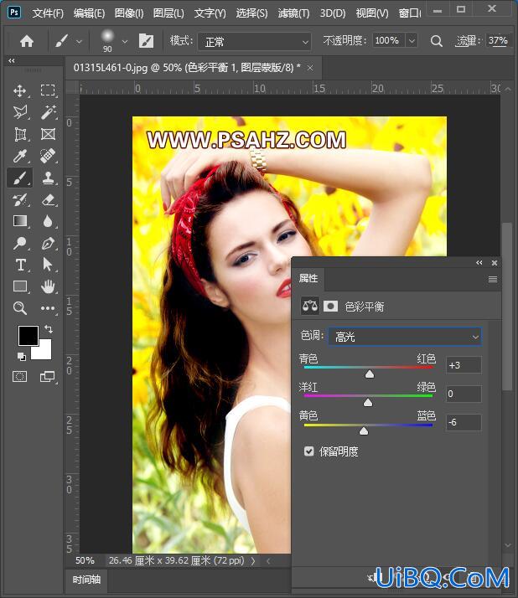Swap foreground and background colors
518x598 pixels.
click(49, 329)
